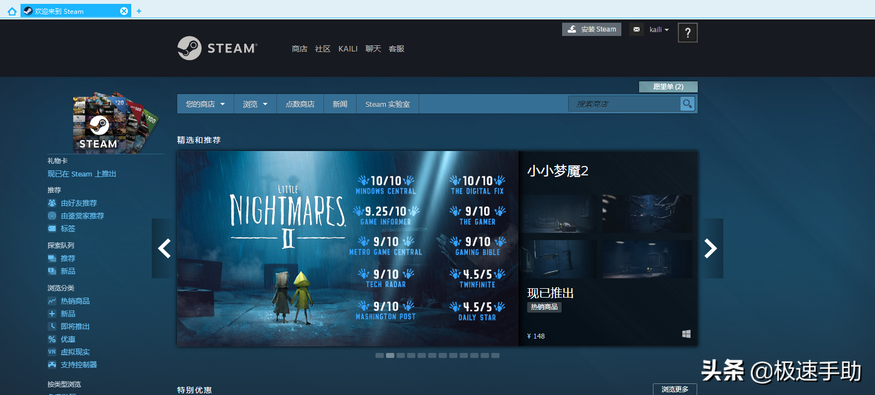Click the percent icon beside 优惠
875x395 pixels.
point(52,339)
